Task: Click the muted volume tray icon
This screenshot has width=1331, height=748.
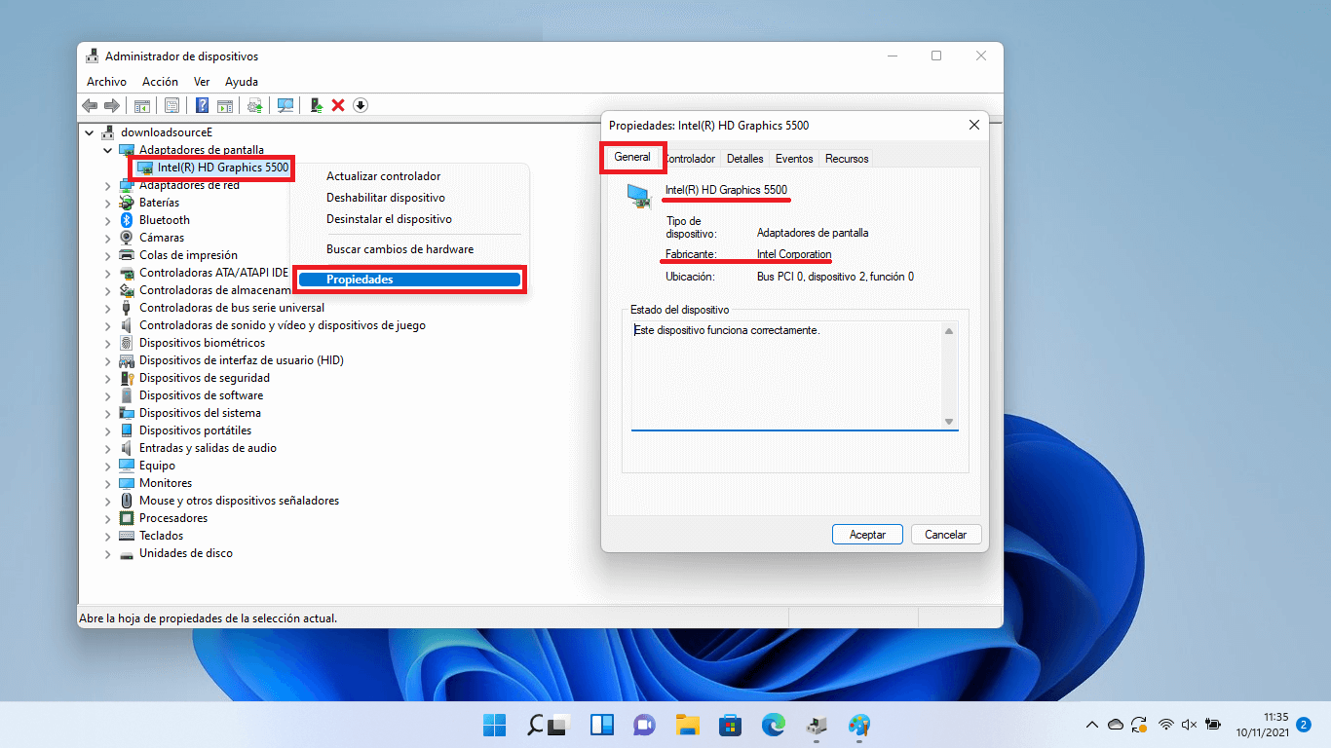Action: [1189, 725]
